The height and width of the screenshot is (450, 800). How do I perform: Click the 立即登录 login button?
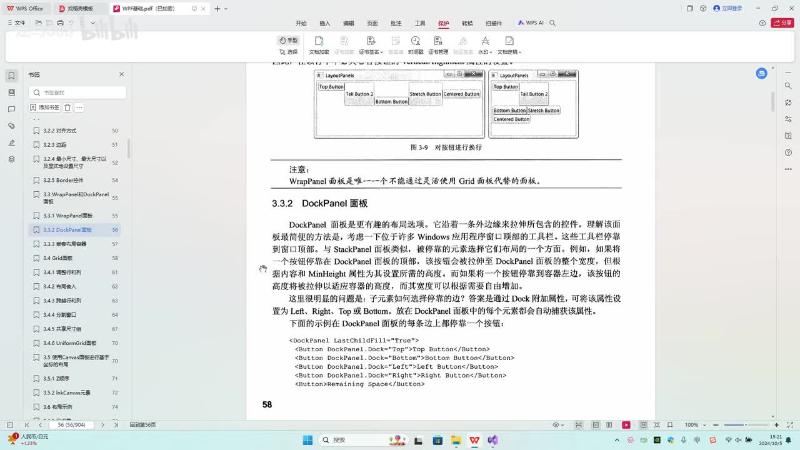pos(727,9)
